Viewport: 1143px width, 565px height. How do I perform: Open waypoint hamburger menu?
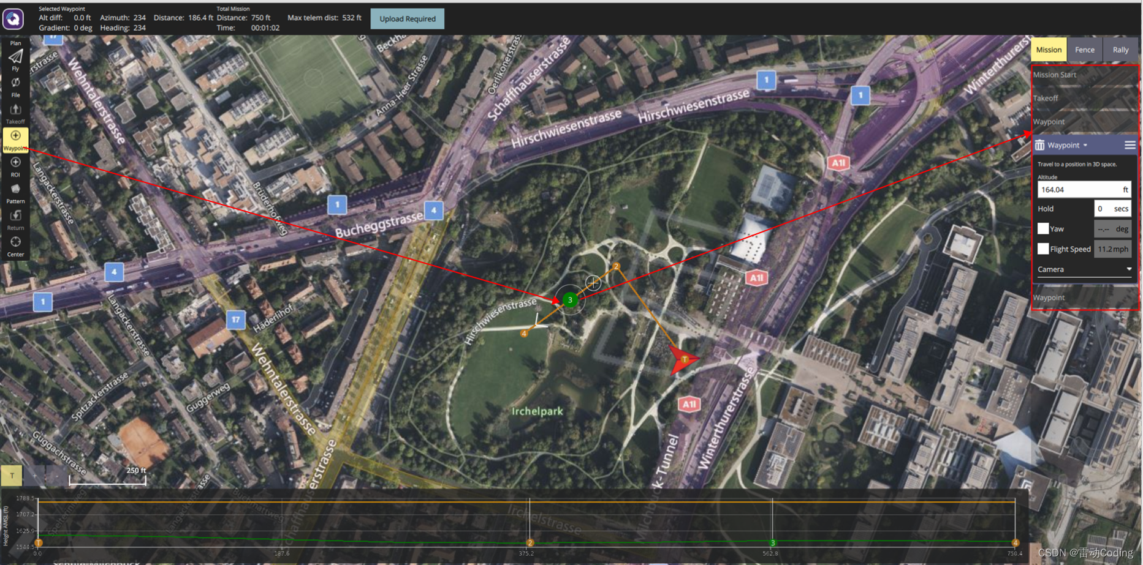(x=1130, y=145)
